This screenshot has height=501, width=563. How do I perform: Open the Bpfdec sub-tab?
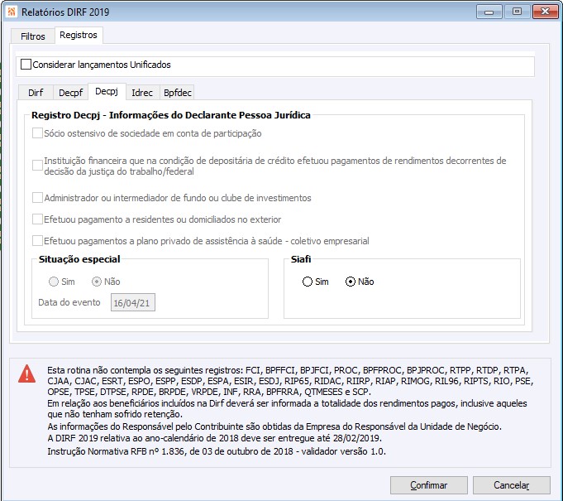tap(178, 93)
